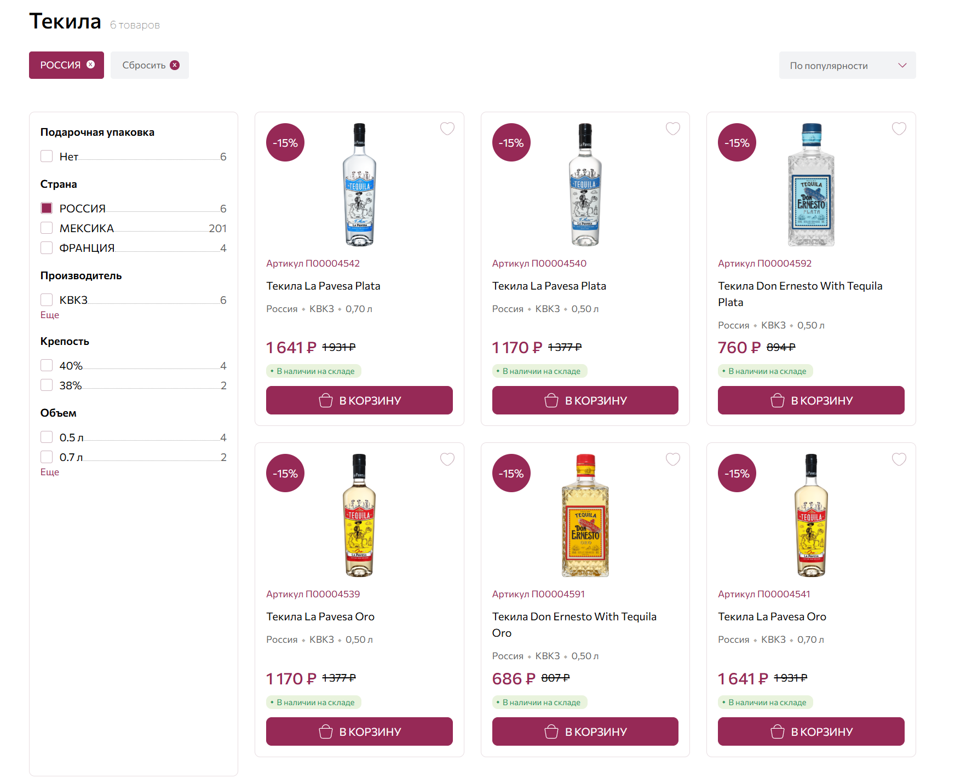Check the МЕКСИКА country checkbox
972x778 pixels.
coord(47,228)
